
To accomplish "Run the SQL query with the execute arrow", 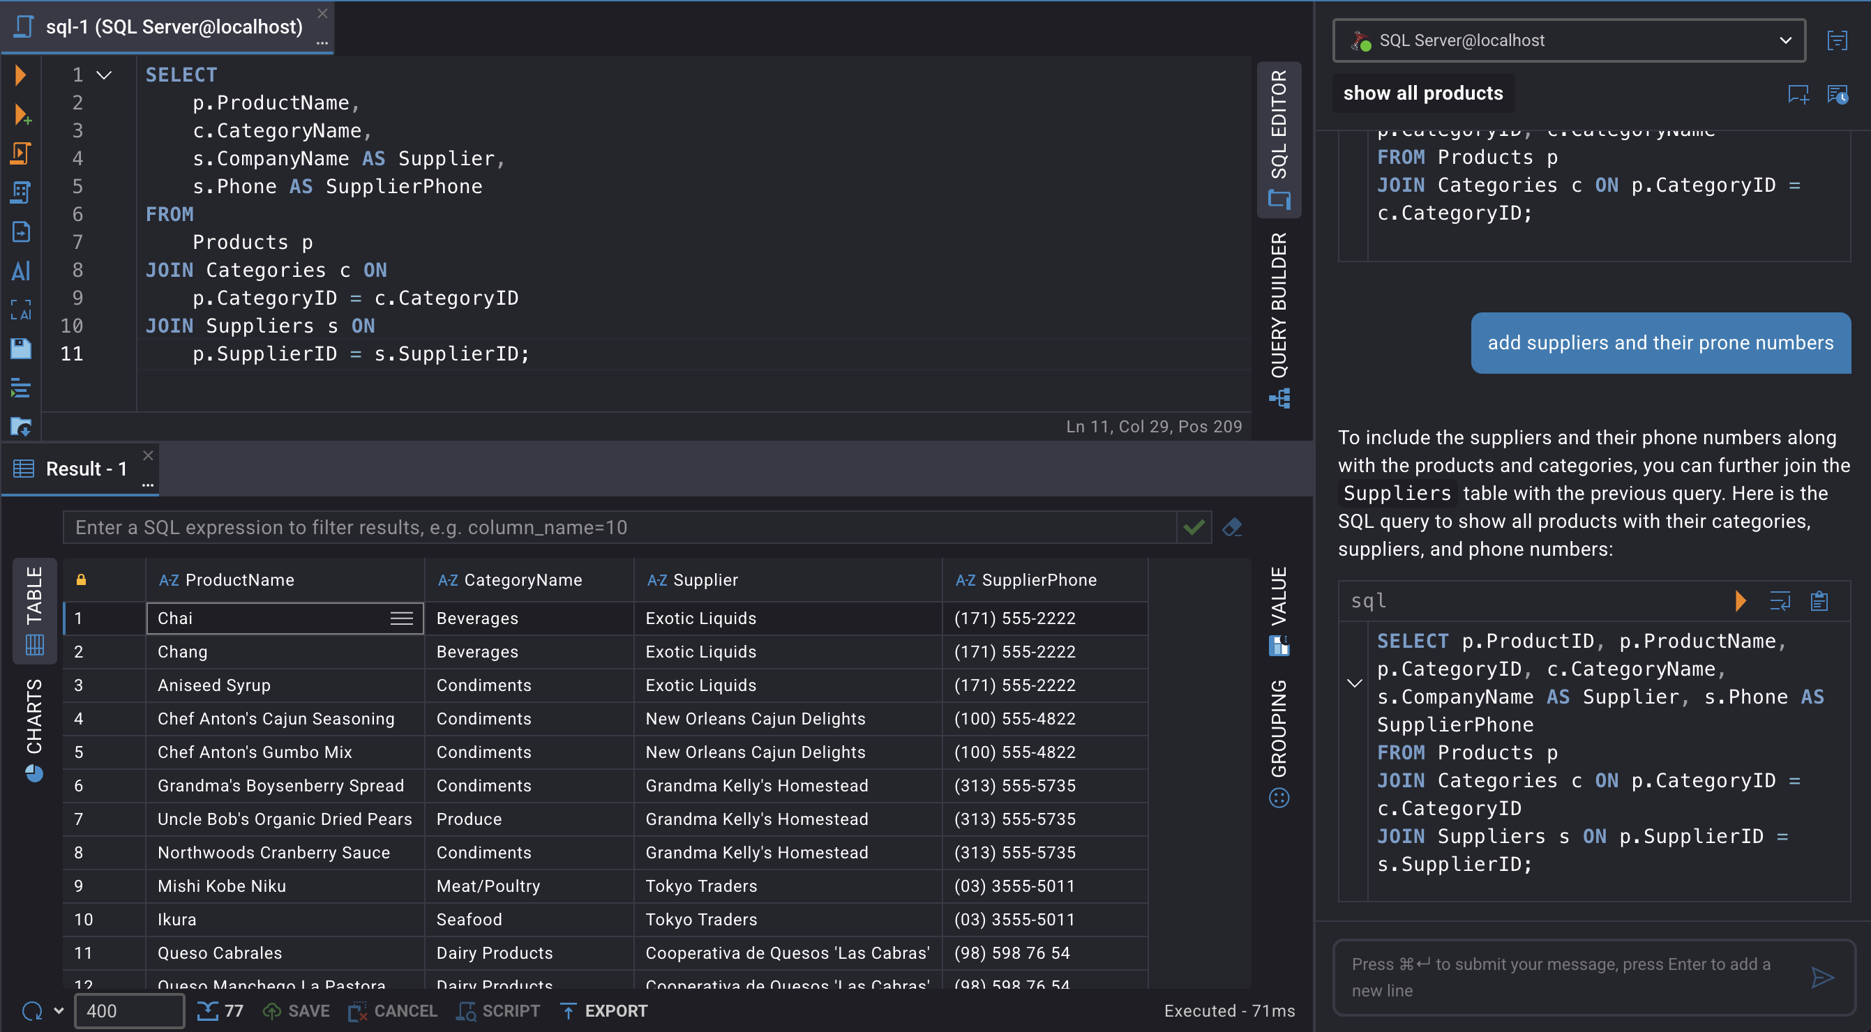I will point(20,75).
